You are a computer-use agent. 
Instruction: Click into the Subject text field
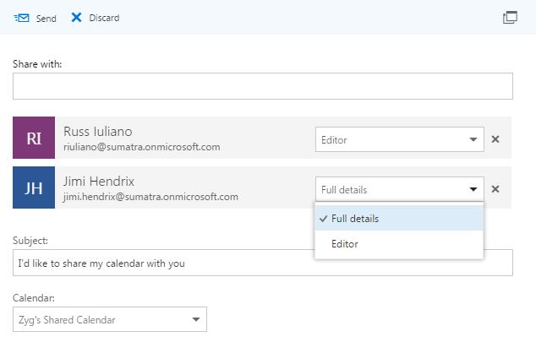coord(262,263)
